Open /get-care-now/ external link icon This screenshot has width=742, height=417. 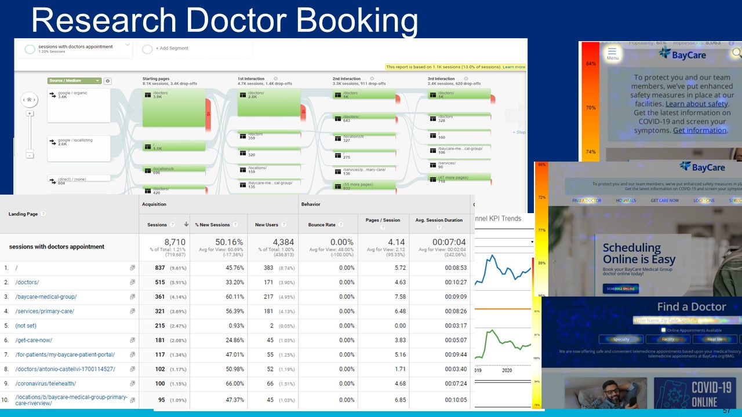133,340
